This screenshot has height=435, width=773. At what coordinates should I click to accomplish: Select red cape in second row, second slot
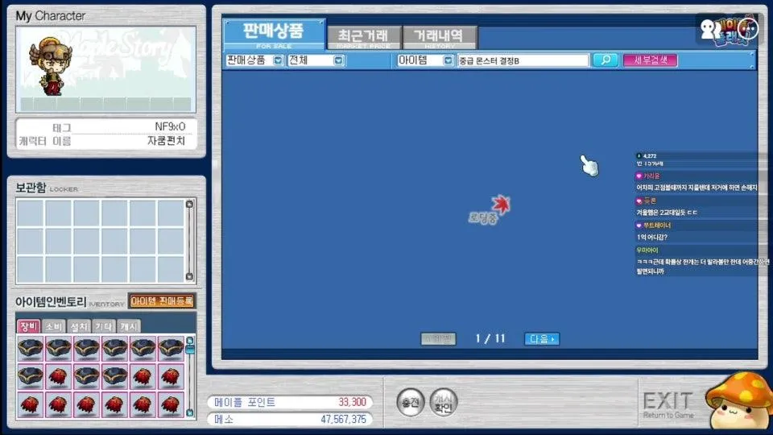point(59,377)
